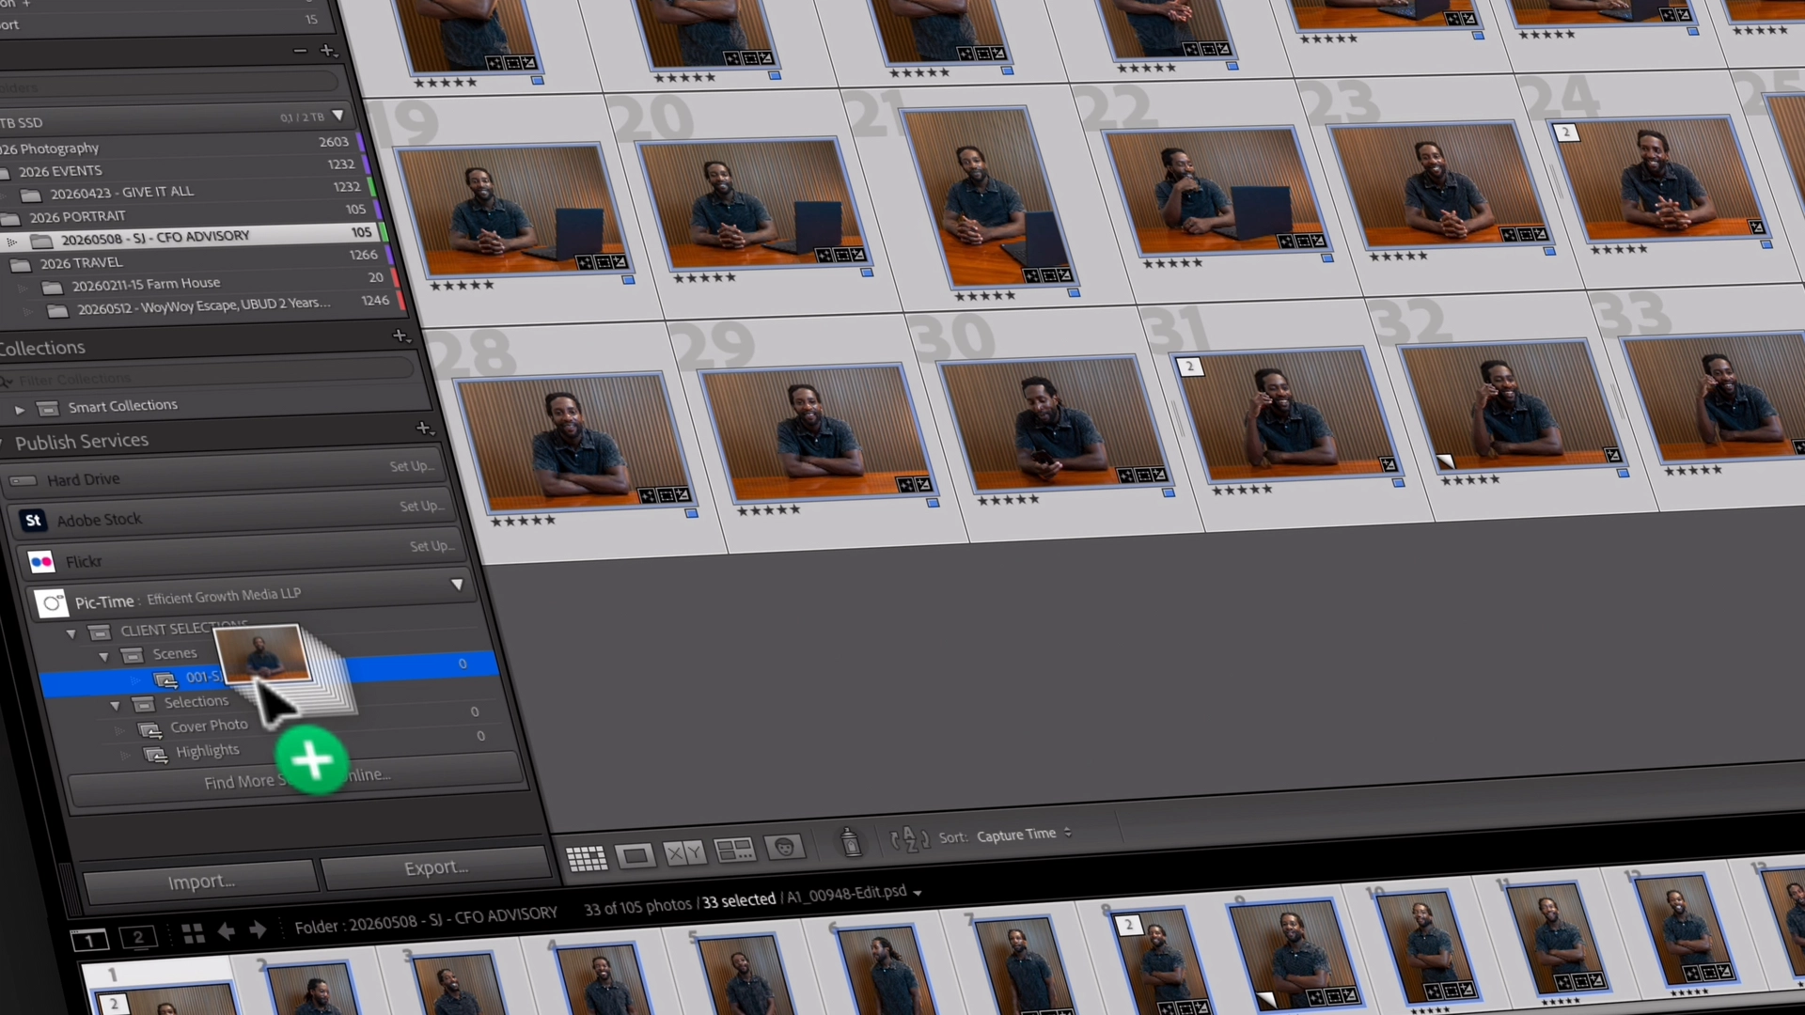
Task: Open People view face icon
Action: click(784, 847)
